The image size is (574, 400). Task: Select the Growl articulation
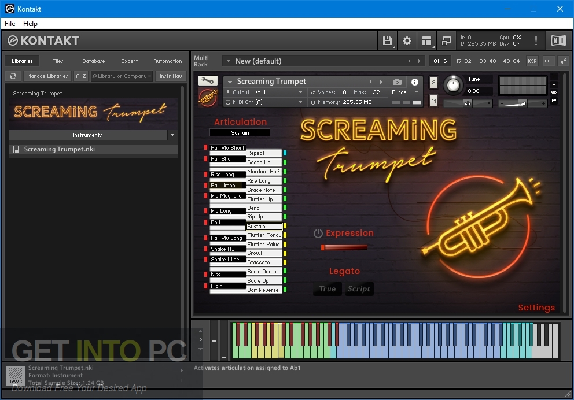[x=264, y=253]
